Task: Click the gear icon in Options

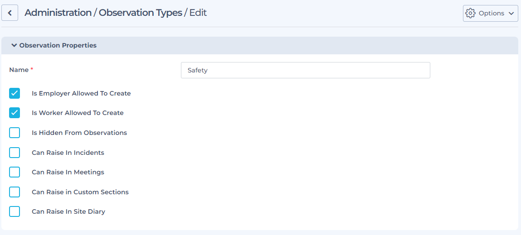Action: (470, 13)
